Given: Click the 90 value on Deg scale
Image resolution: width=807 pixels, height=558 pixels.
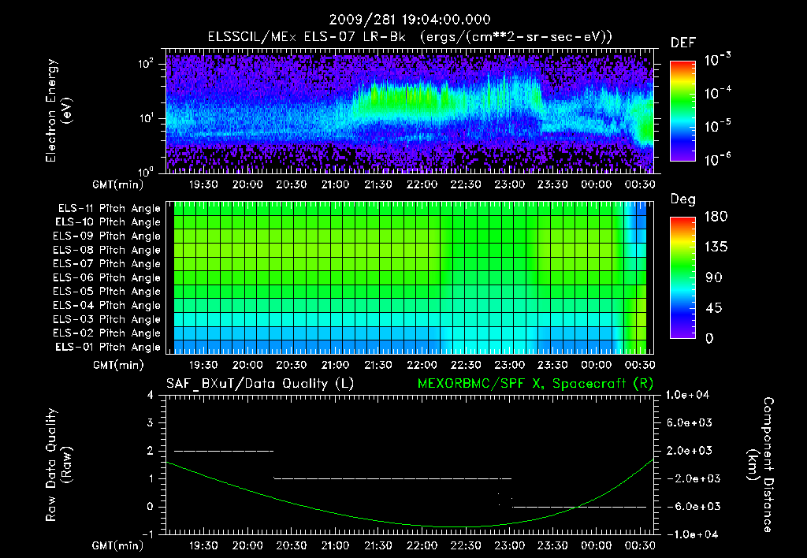Looking at the screenshot, I should (x=713, y=277).
